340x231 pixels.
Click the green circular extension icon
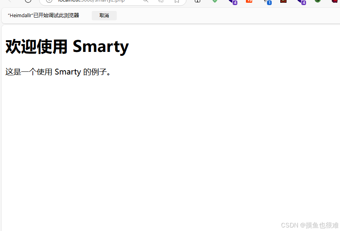(x=317, y=2)
